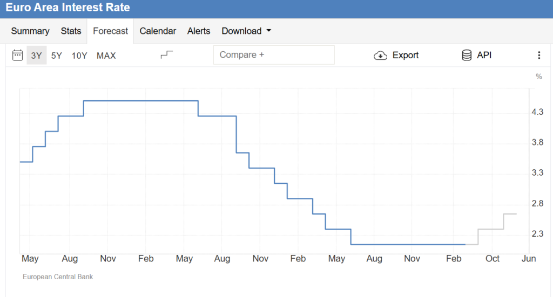The height and width of the screenshot is (297, 553).
Task: Switch to the Stats tab
Action: tap(71, 31)
